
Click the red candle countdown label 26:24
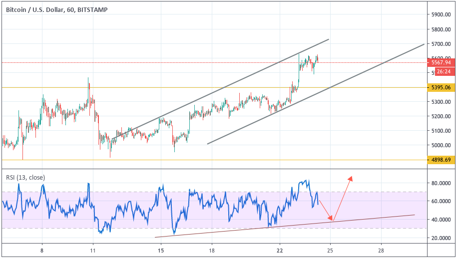point(444,72)
